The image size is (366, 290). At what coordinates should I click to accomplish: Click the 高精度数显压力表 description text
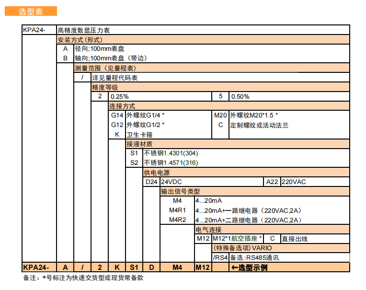click(83, 30)
